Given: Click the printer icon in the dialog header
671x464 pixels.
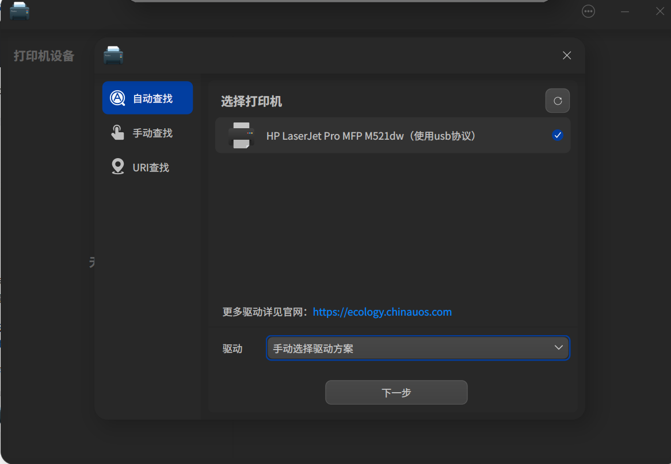Looking at the screenshot, I should 113,55.
